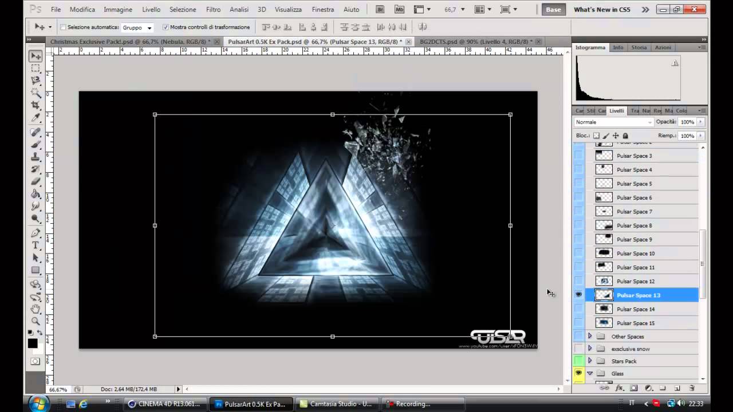Screen dimensions: 733x412
Task: Select the Paint Bucket tool
Action: click(36, 193)
